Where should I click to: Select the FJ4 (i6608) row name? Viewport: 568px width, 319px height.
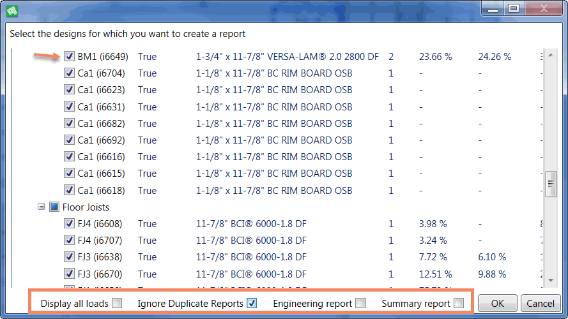pos(100,224)
